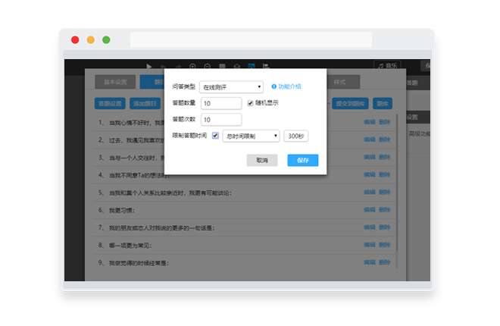Screen dimensions: 500x326
Task: Click 删除 for question 1
Action: (385, 122)
